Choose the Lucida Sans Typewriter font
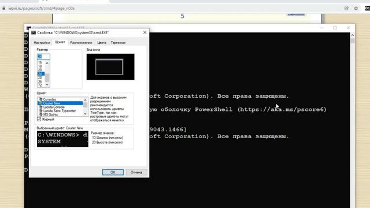Image resolution: width=370 pixels, height=208 pixels. 60,111
